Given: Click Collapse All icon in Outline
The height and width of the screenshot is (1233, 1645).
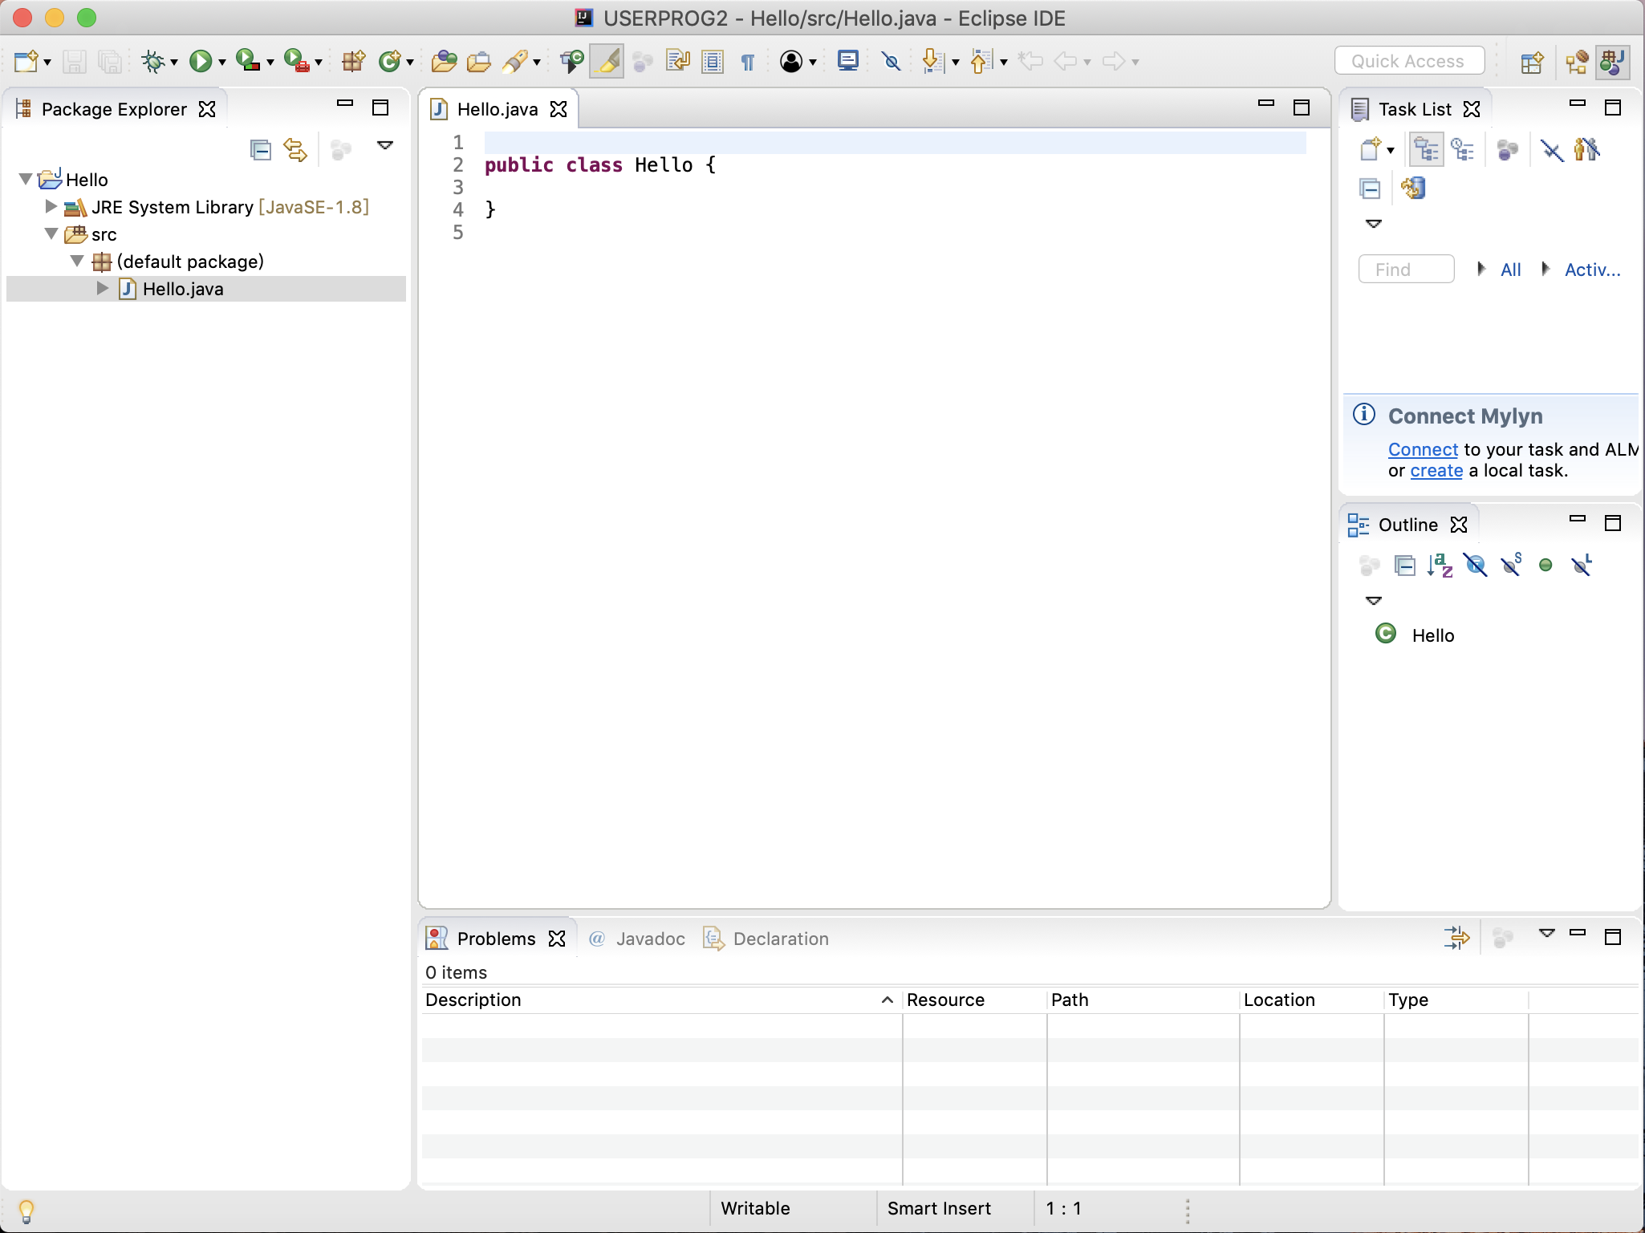Looking at the screenshot, I should (1405, 566).
